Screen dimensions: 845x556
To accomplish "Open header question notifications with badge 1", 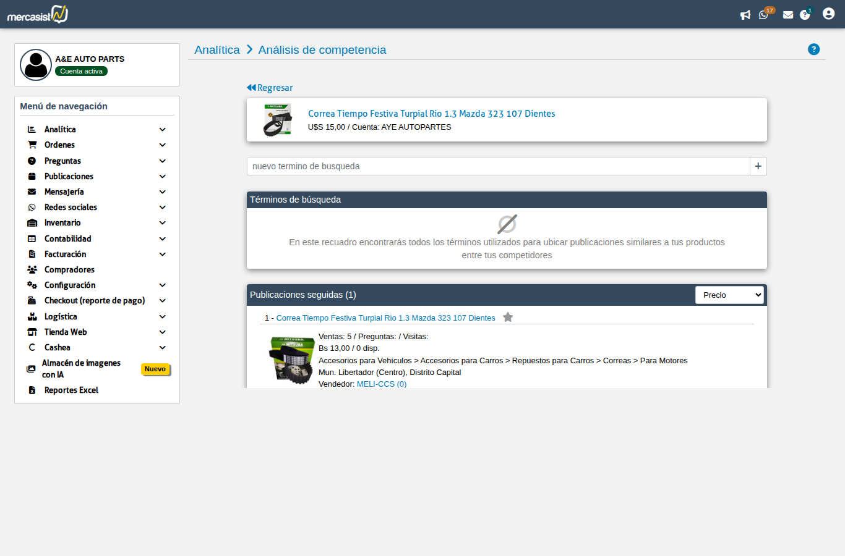I will click(805, 14).
